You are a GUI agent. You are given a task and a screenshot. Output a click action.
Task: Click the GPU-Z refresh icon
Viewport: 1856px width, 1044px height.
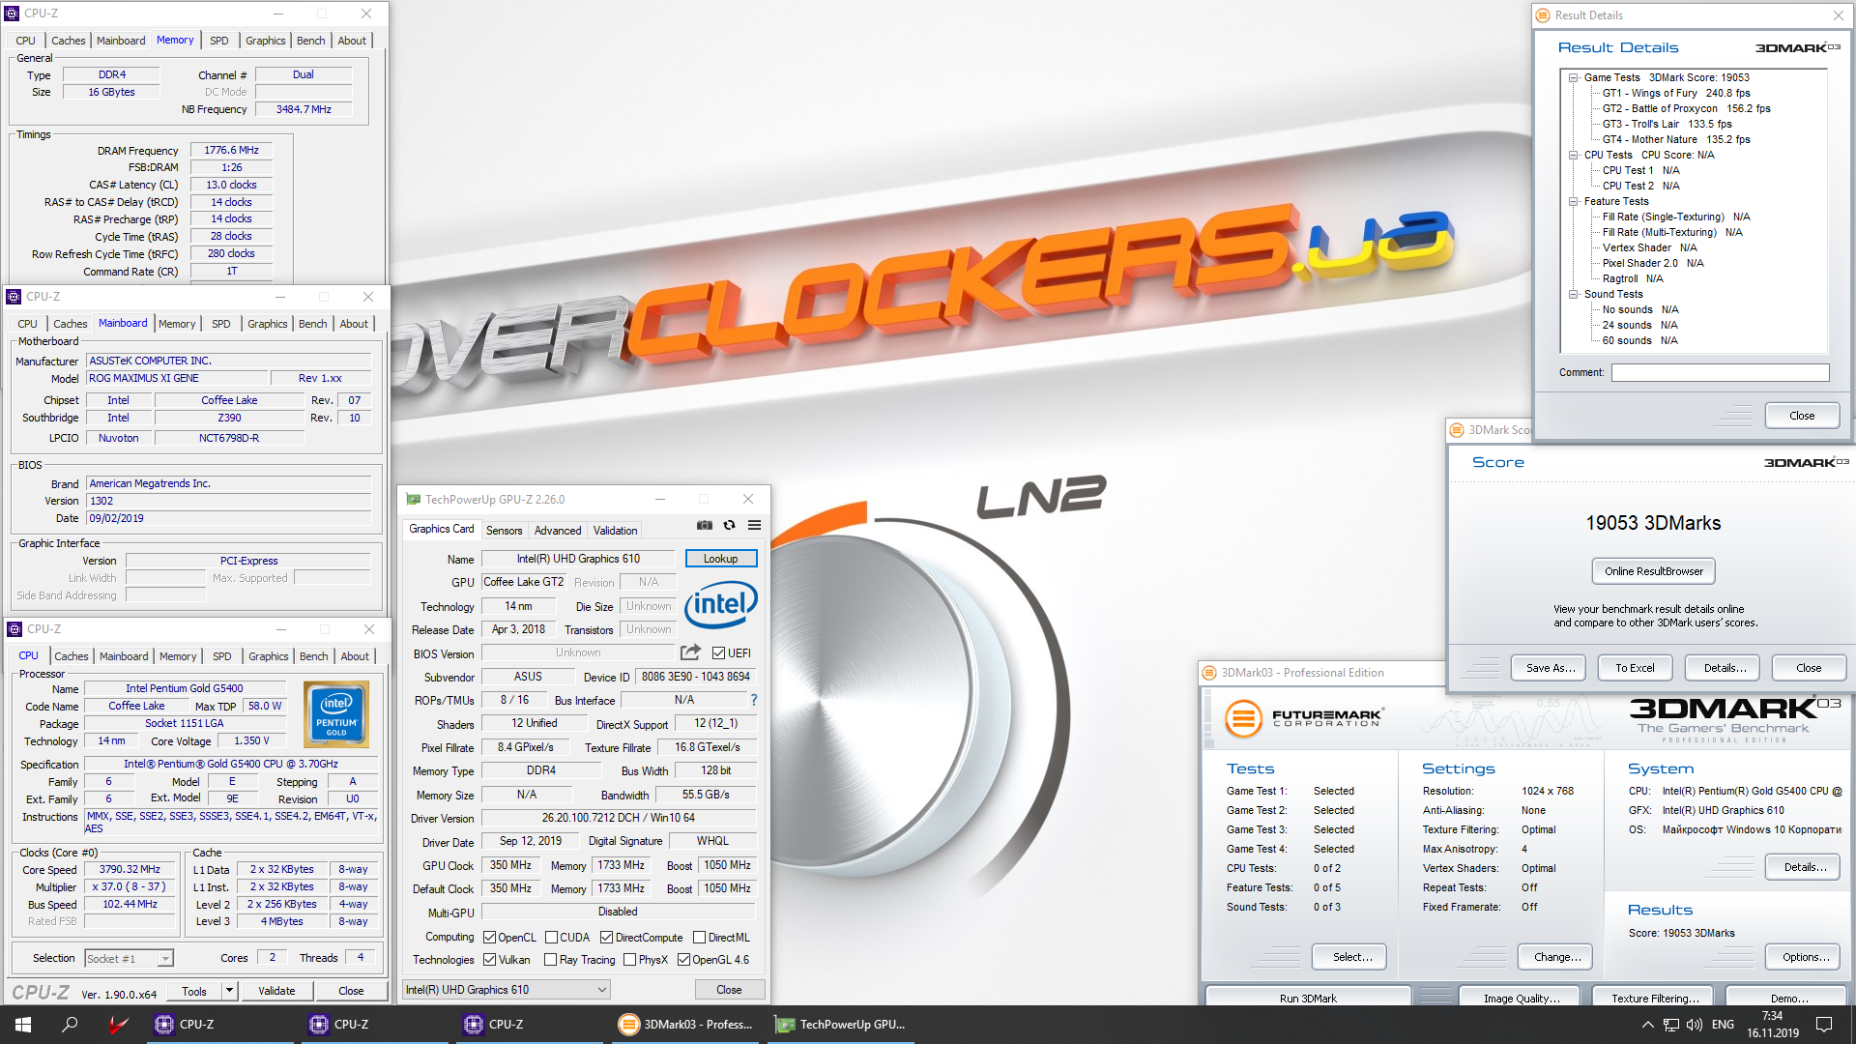pos(730,525)
